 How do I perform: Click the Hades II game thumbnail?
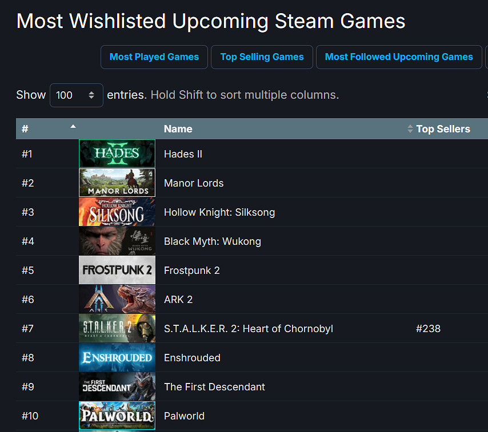117,154
